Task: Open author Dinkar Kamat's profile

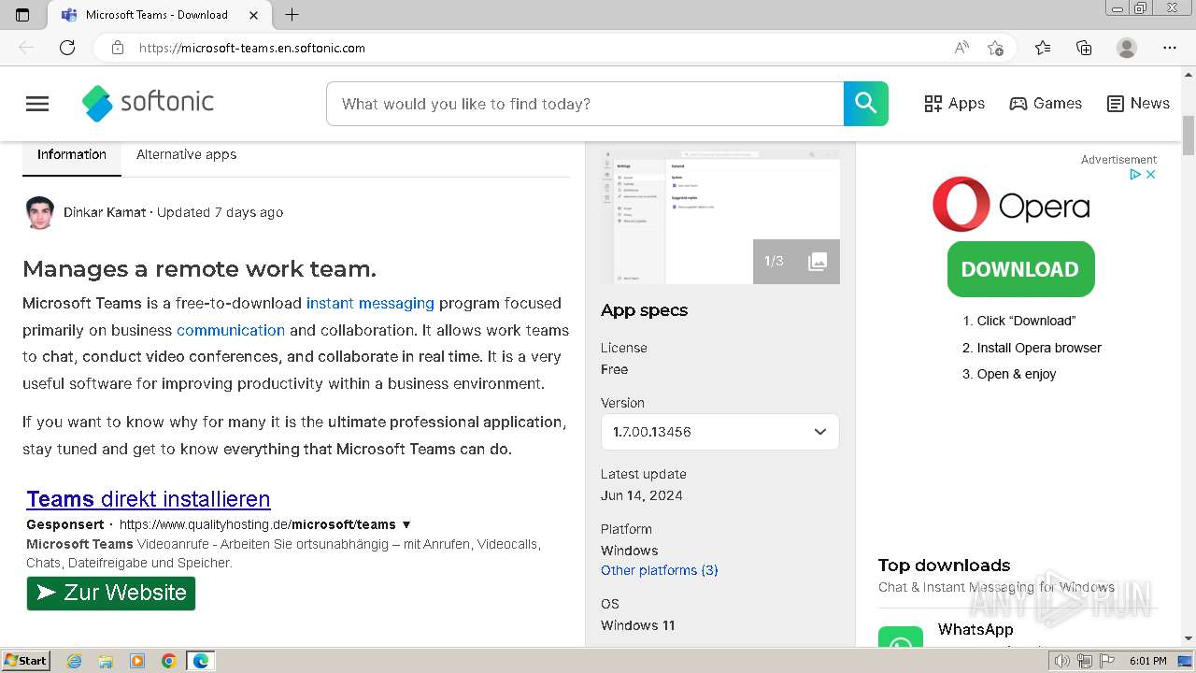Action: 105,212
